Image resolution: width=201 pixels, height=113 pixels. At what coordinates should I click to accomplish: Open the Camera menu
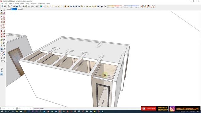16,3
